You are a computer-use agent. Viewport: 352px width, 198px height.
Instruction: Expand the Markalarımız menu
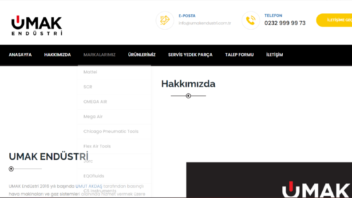pyautogui.click(x=99, y=55)
